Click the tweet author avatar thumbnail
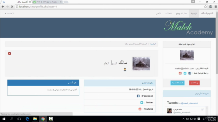218x122 pixels. (x=170, y=111)
